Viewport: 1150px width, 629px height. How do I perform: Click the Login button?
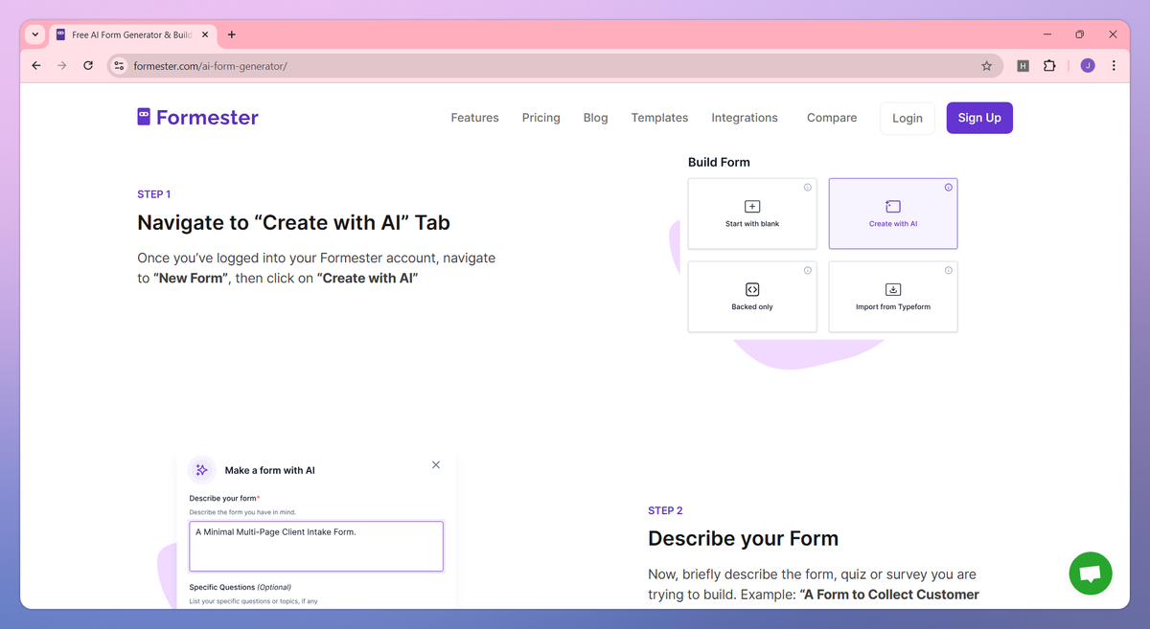pyautogui.click(x=908, y=119)
